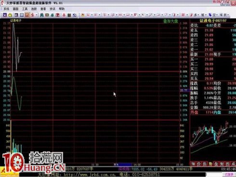Click the binoculars search icon
236x177 pixels.
click(42, 15)
